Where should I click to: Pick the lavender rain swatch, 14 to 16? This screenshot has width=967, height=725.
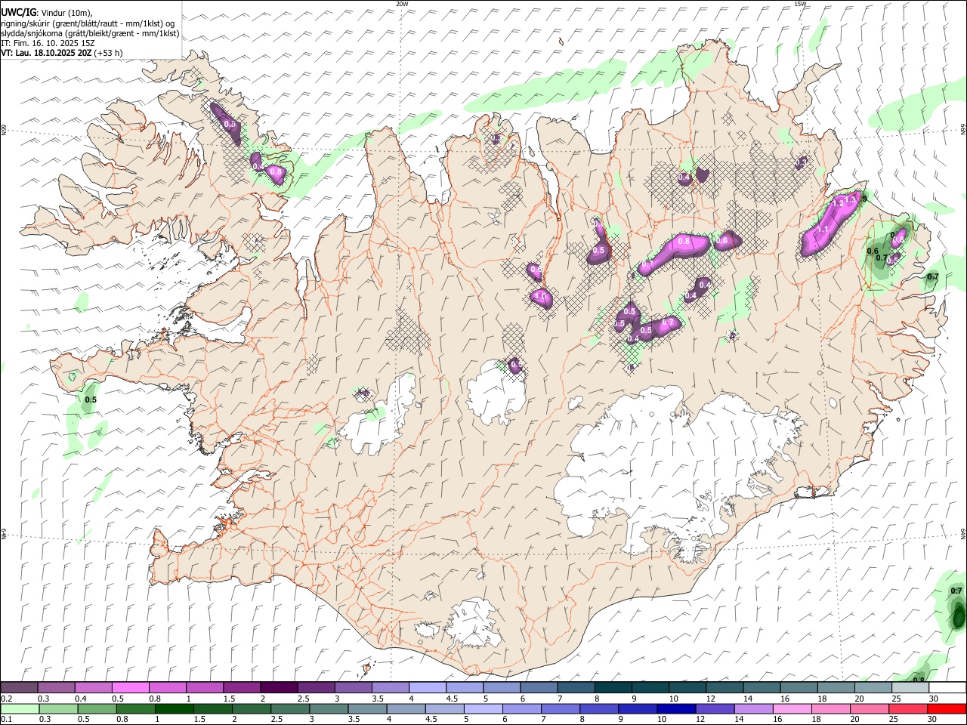[x=754, y=709]
